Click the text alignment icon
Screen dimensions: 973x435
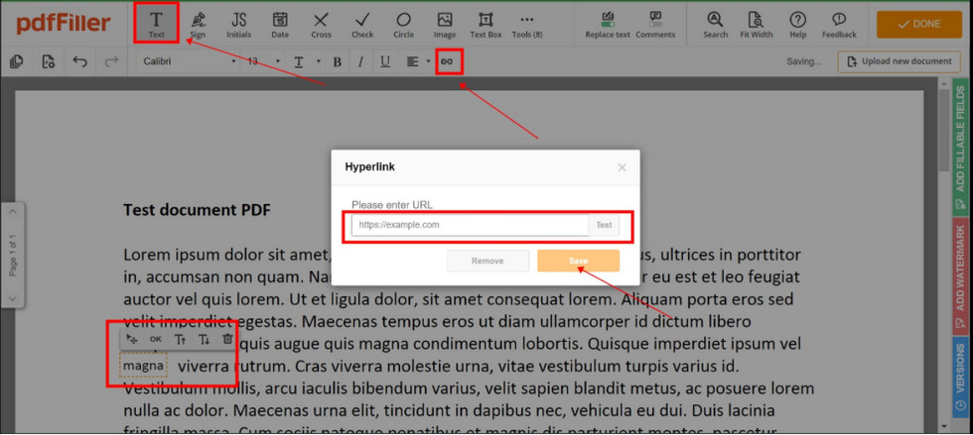[412, 61]
